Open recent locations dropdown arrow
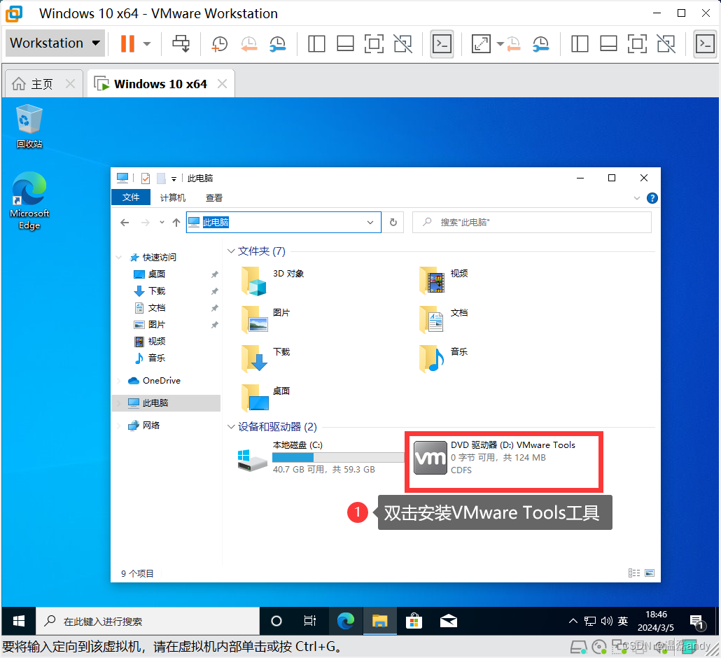 (162, 223)
